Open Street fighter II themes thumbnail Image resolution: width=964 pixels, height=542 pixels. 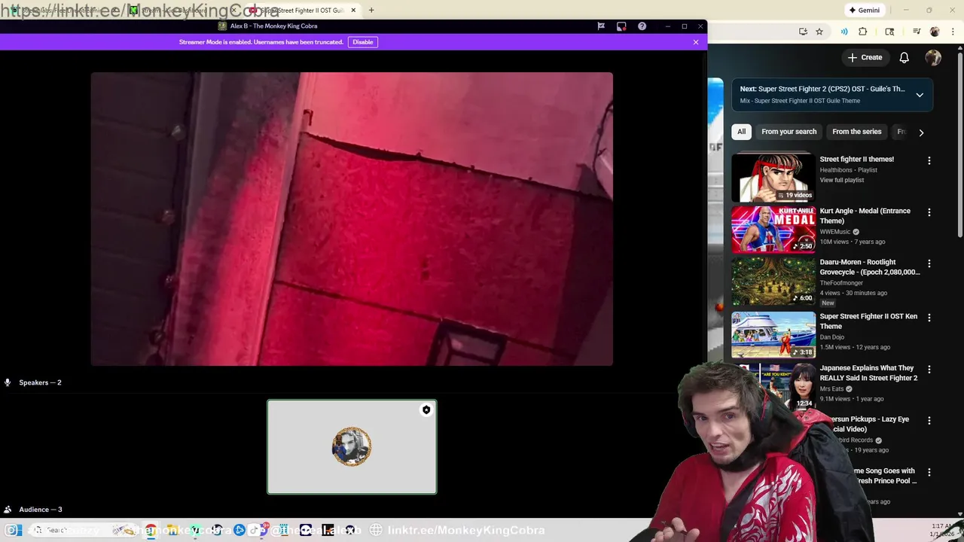coord(773,178)
